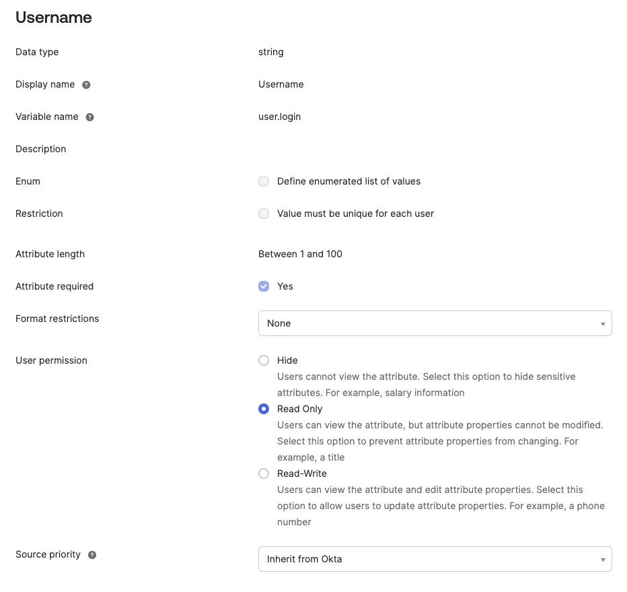Open the Format restrictions dropdown
The width and height of the screenshot is (627, 592).
pos(435,323)
